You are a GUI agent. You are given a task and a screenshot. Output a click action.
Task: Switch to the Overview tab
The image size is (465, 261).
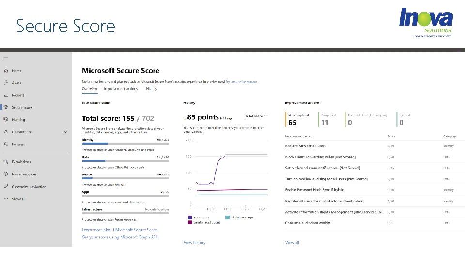(90, 89)
